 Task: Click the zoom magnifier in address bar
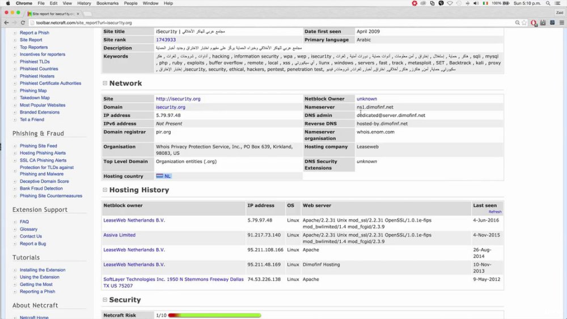click(518, 23)
